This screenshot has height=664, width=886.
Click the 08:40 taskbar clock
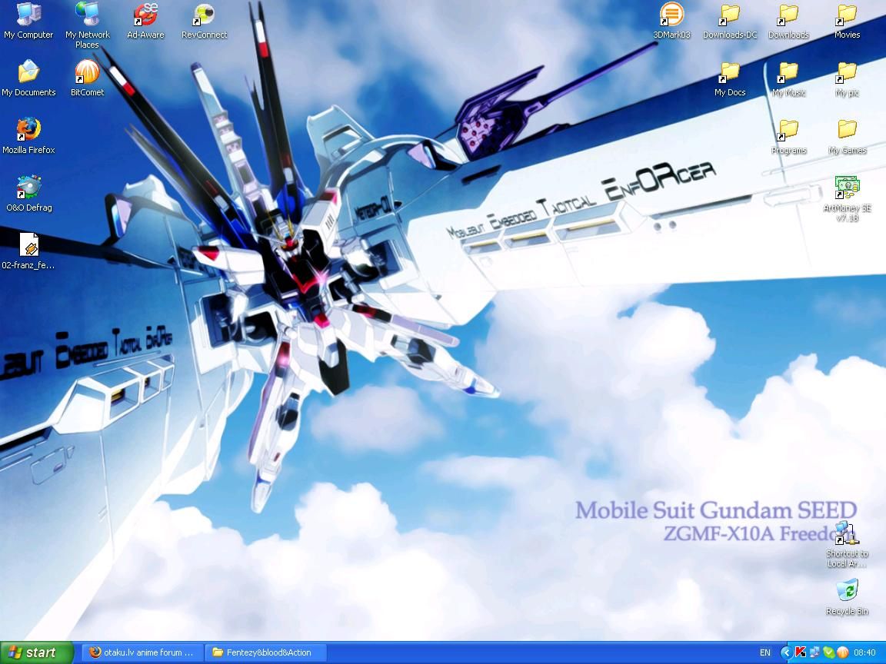864,652
